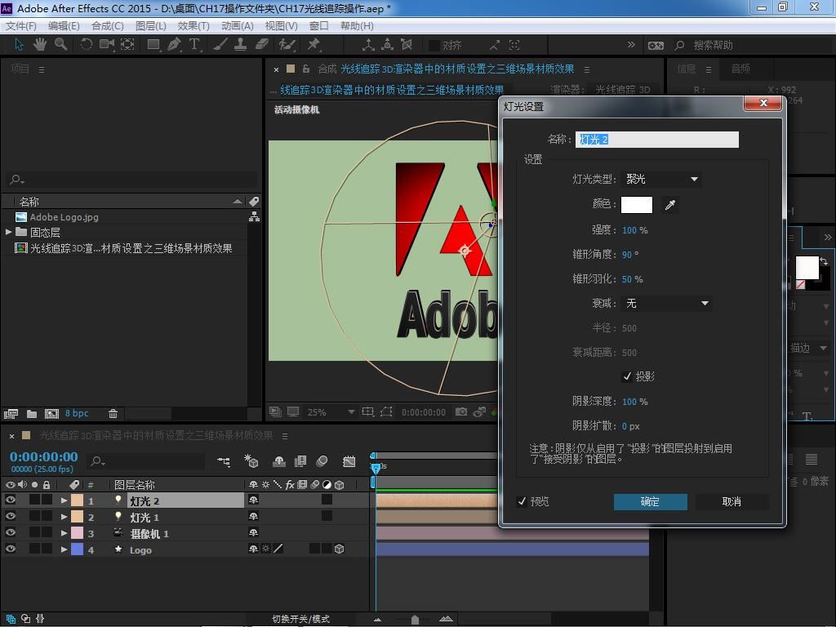Open the 文件(F) menu

(20, 25)
